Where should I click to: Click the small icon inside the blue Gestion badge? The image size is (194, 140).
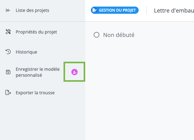(x=95, y=10)
